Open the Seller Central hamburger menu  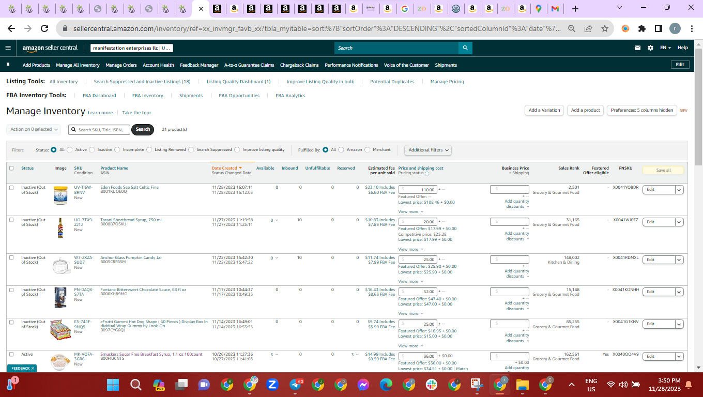[x=8, y=48]
